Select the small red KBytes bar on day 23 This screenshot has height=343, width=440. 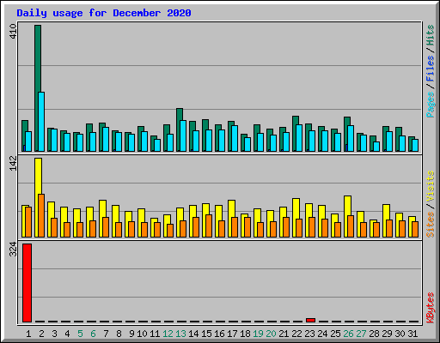tap(310, 320)
